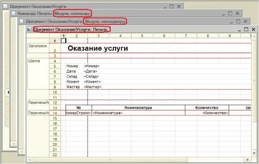Click the <Клиент> parameter cell
The width and height of the screenshot is (259, 164).
(x=92, y=82)
